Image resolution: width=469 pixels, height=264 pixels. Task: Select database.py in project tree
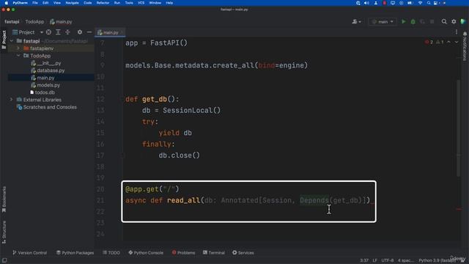[x=51, y=70]
